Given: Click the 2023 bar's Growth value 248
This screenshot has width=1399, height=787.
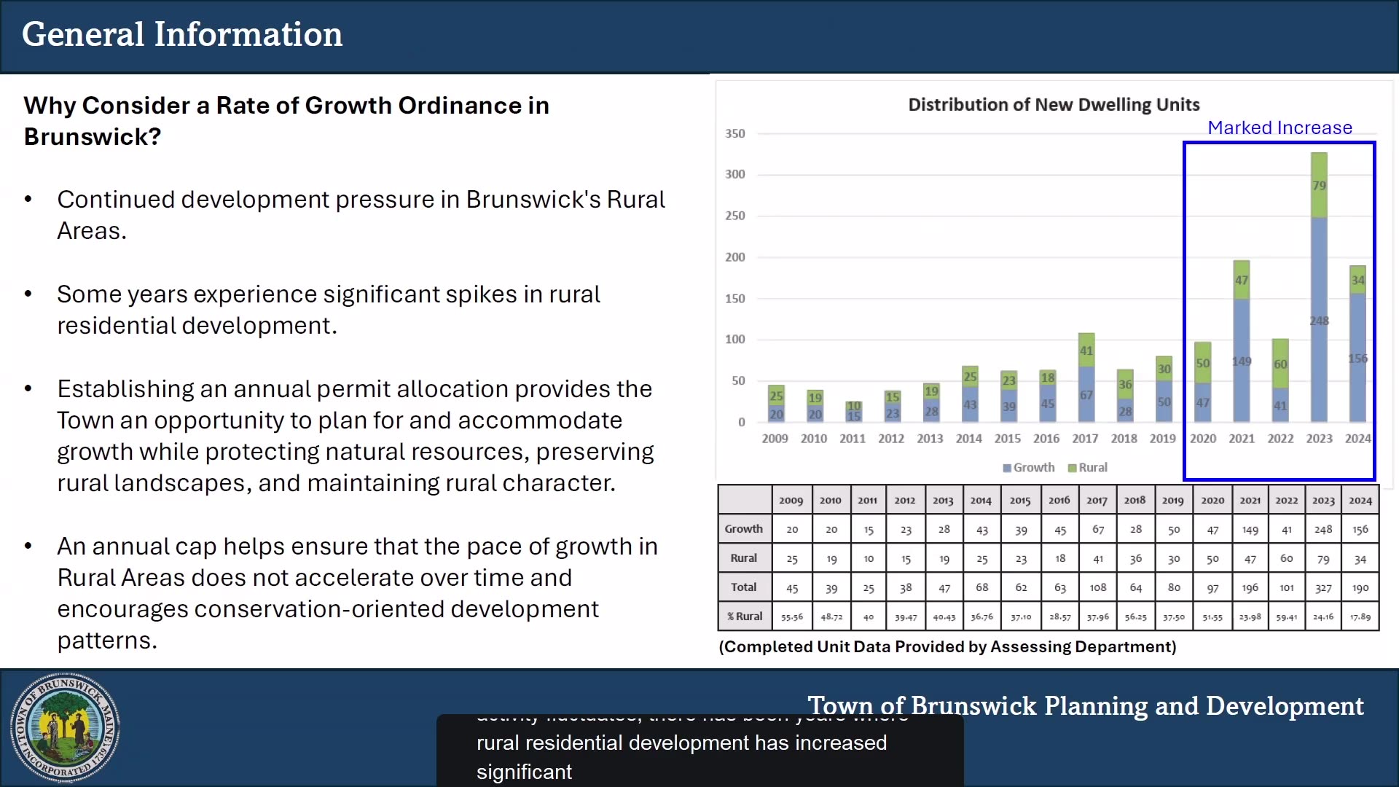Looking at the screenshot, I should coord(1319,321).
